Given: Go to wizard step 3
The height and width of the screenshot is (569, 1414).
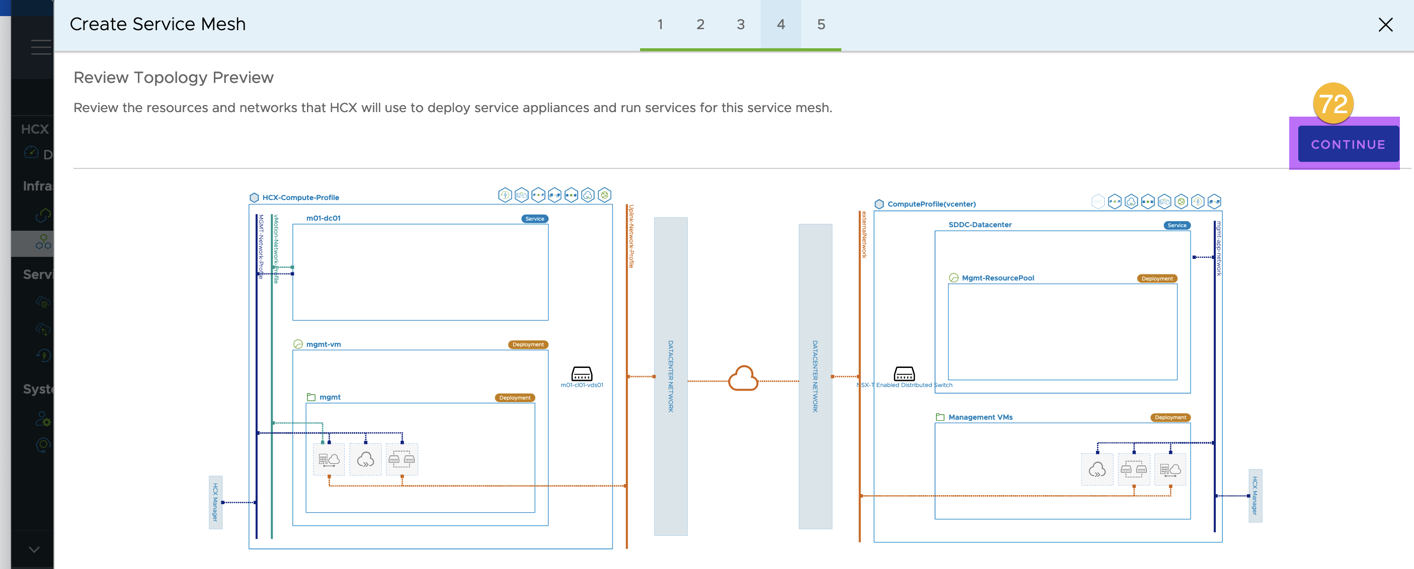Looking at the screenshot, I should pyautogui.click(x=741, y=24).
